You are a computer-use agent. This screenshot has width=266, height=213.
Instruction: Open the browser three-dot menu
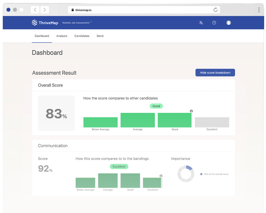[x=259, y=10]
